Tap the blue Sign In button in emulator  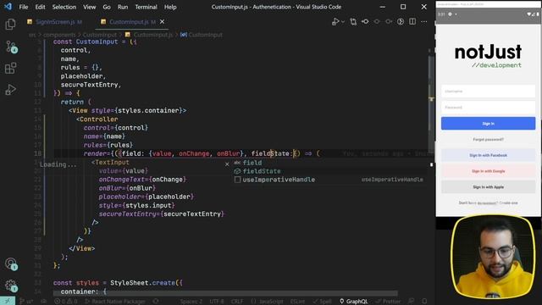[x=488, y=124]
